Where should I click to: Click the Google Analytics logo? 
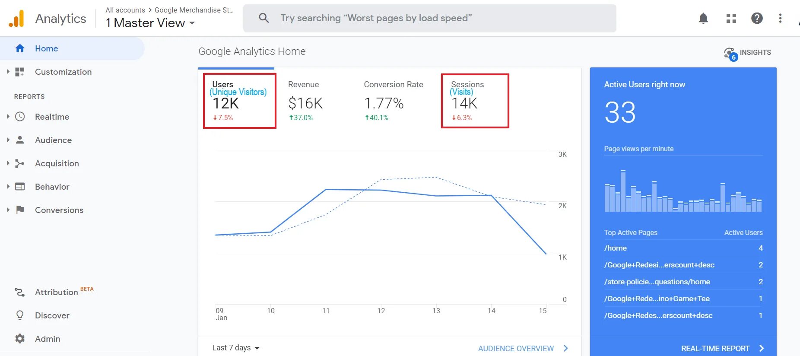tap(16, 19)
